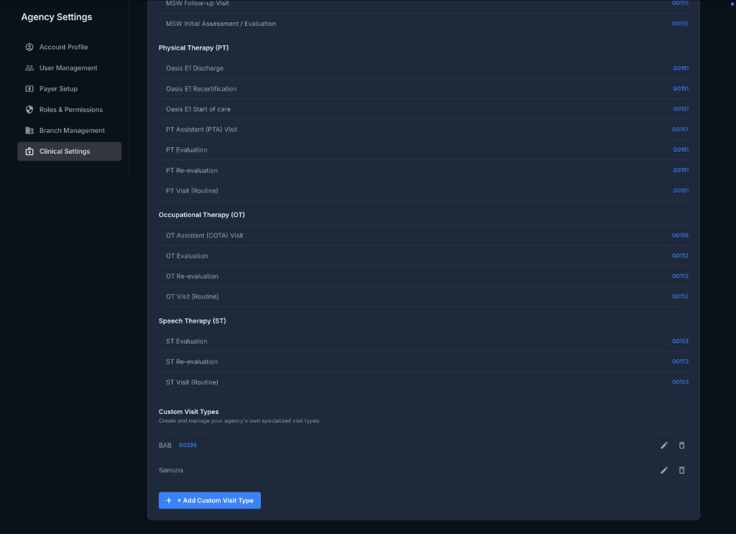Screen dimensions: 736x534
Task: Edit the Samuna custom visit type
Action: point(663,470)
